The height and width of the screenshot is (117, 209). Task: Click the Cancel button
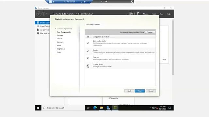pos(151,91)
